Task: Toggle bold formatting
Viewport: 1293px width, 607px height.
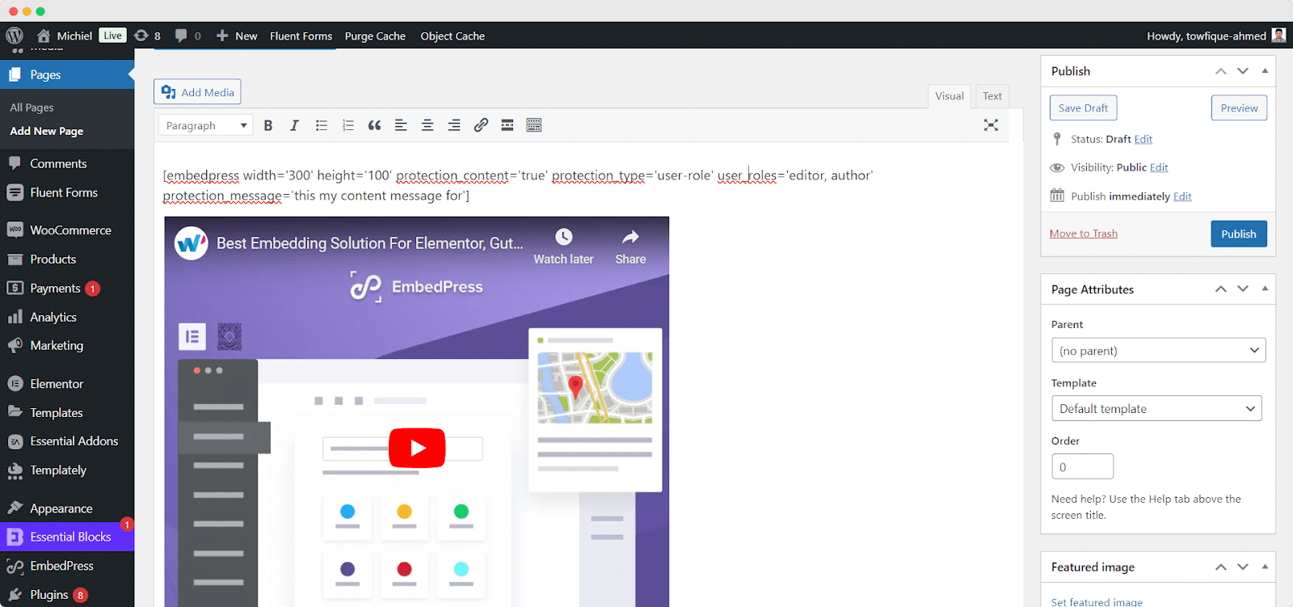Action: (x=268, y=125)
